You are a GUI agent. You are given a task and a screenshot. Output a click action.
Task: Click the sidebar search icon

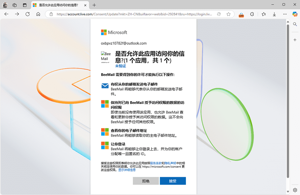[x=295, y=24]
